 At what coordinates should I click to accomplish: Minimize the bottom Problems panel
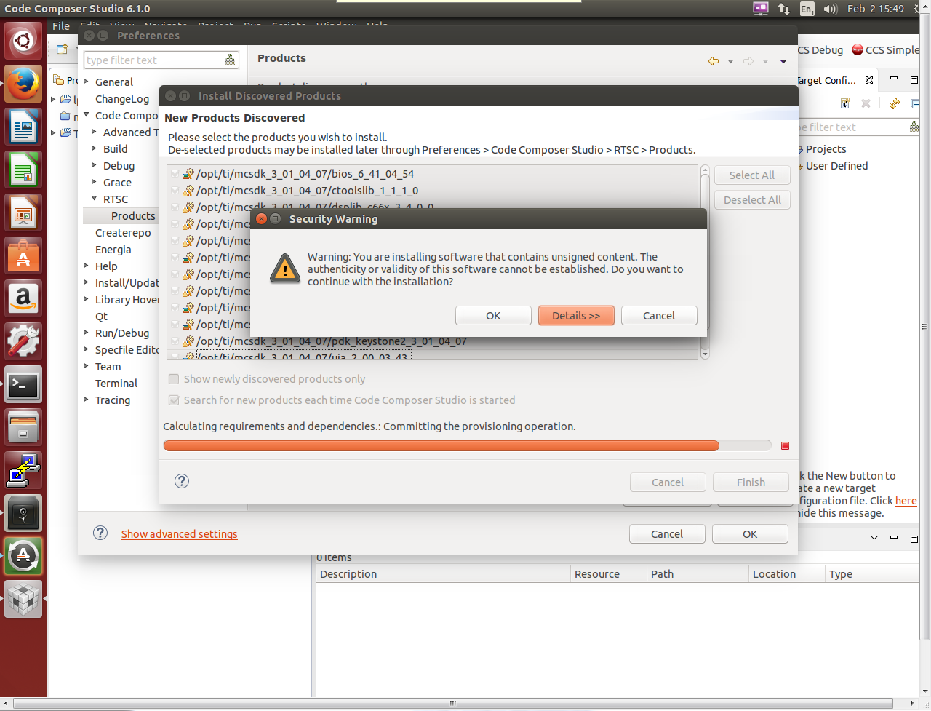(894, 538)
